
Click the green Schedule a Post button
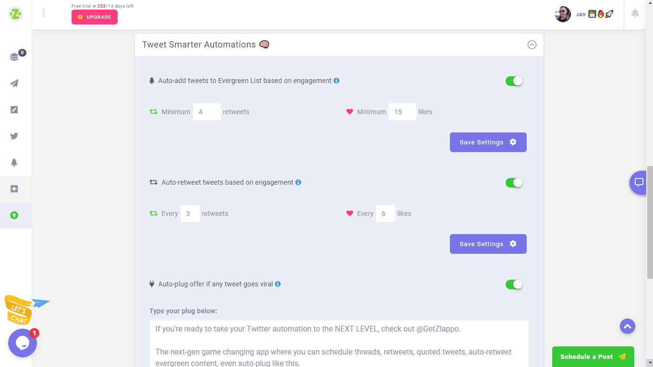[x=593, y=356]
